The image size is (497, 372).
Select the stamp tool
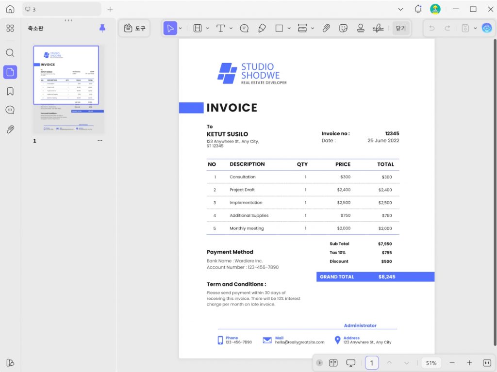[361, 28]
